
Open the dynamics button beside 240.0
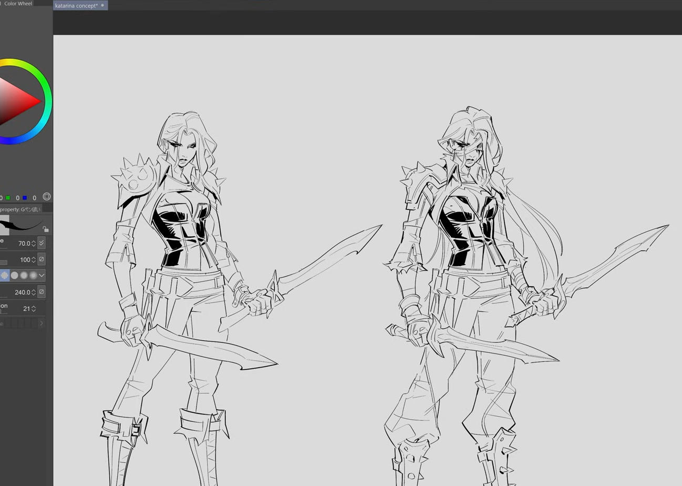pyautogui.click(x=42, y=292)
